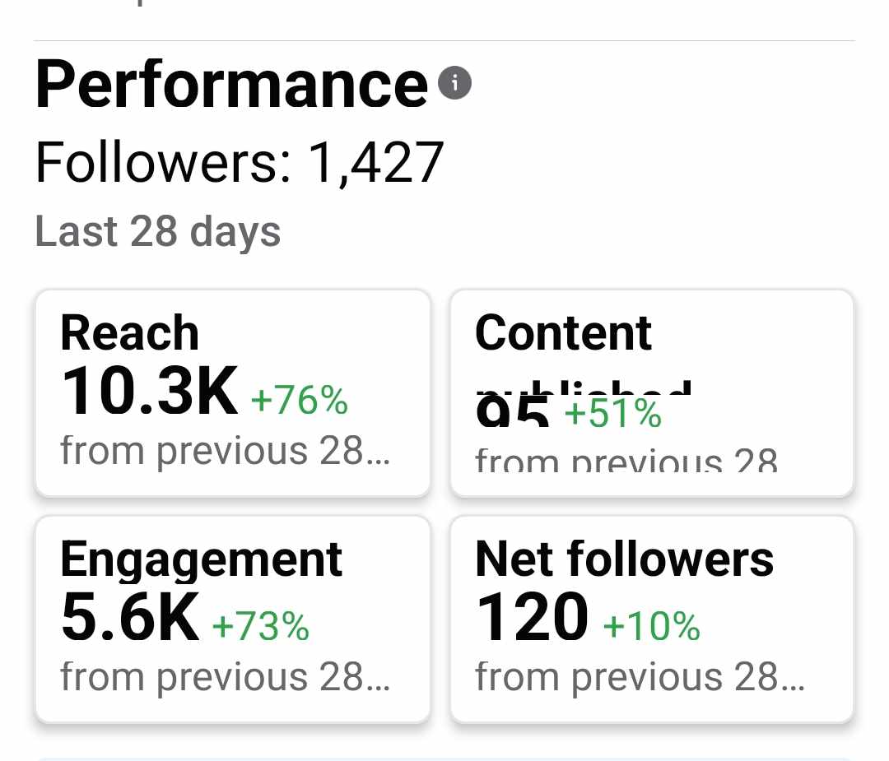Click the 5.6K engagement value
Screen dimensions: 889x761
pyautogui.click(x=130, y=618)
